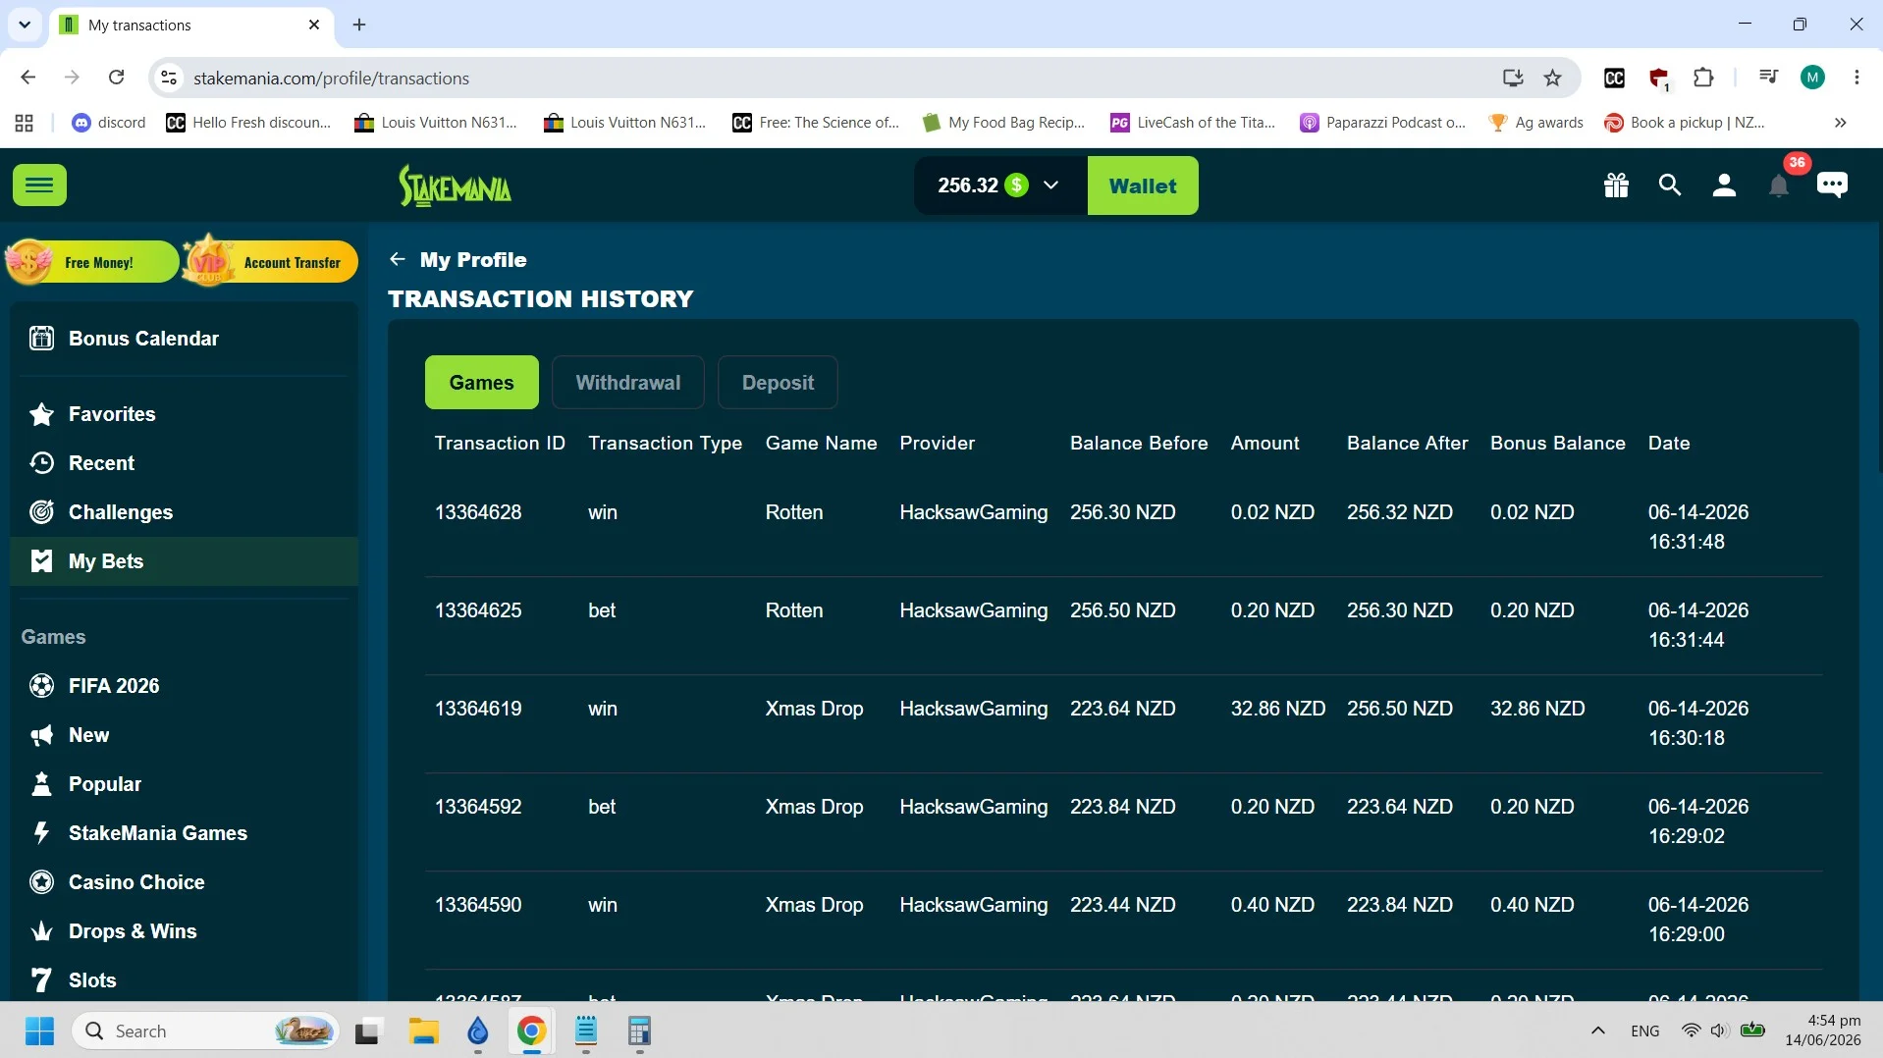Toggle the green hamburger sidebar menu
The width and height of the screenshot is (1883, 1058).
39,185
